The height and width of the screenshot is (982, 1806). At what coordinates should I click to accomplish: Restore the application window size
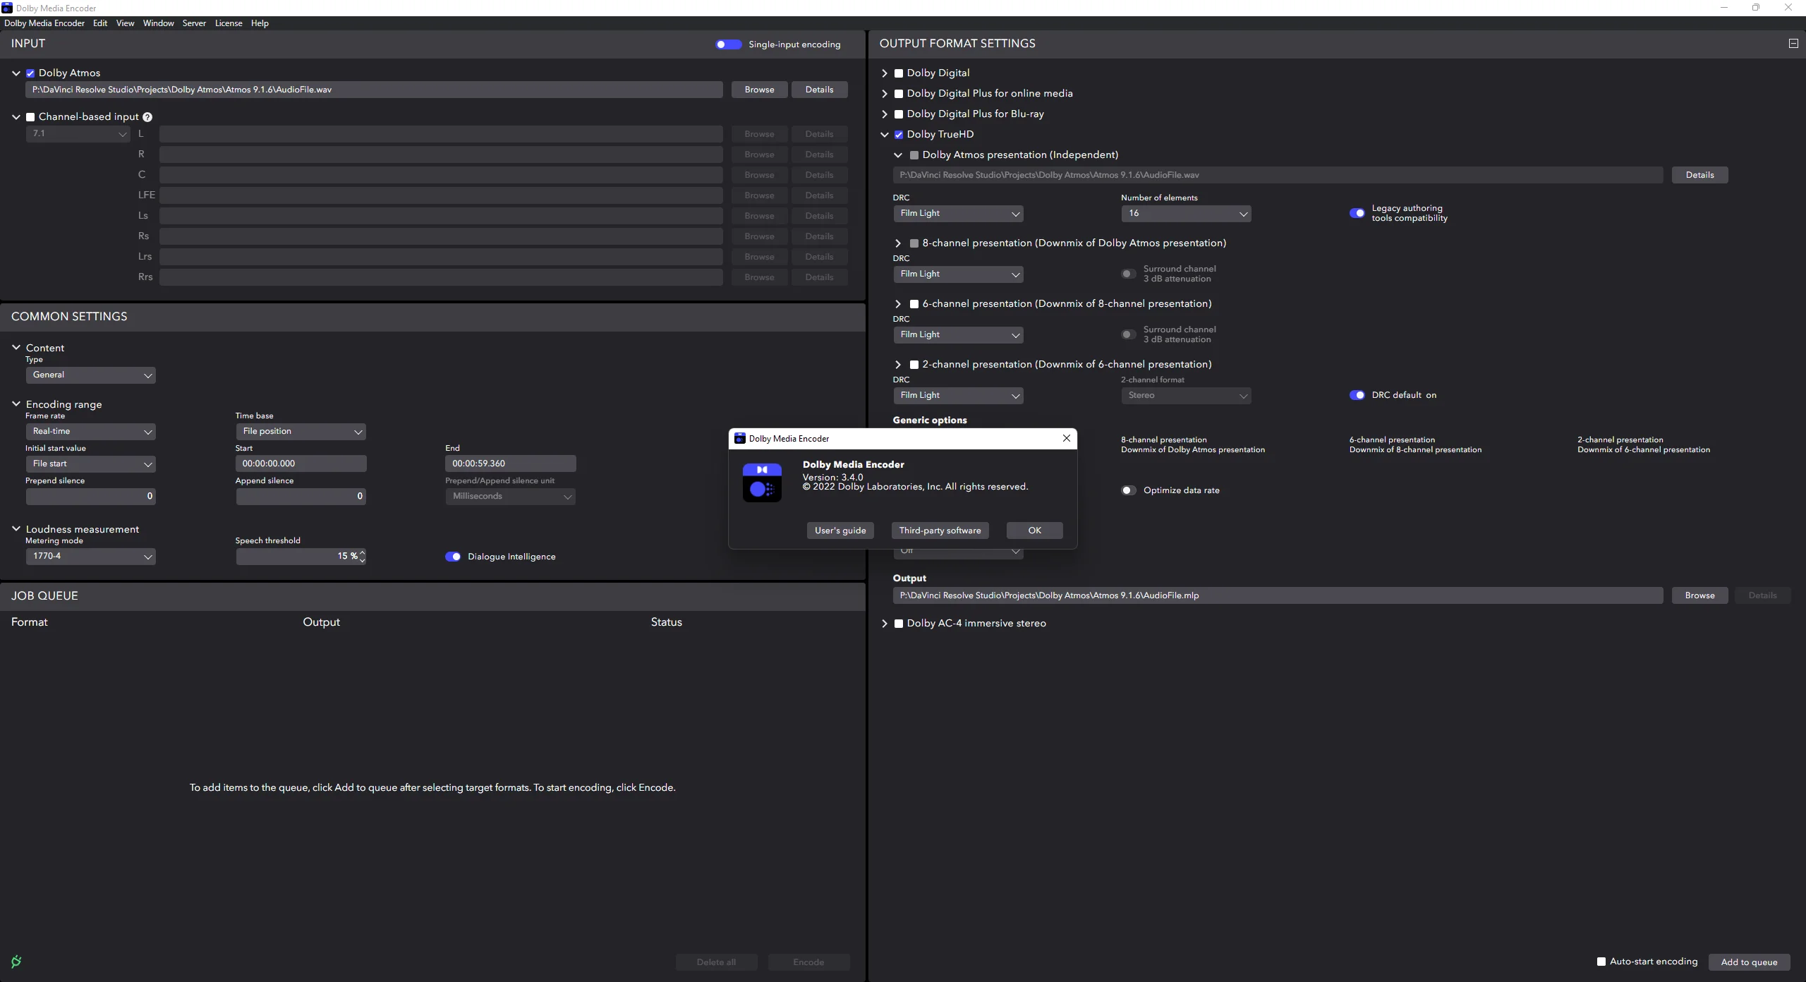(1756, 8)
